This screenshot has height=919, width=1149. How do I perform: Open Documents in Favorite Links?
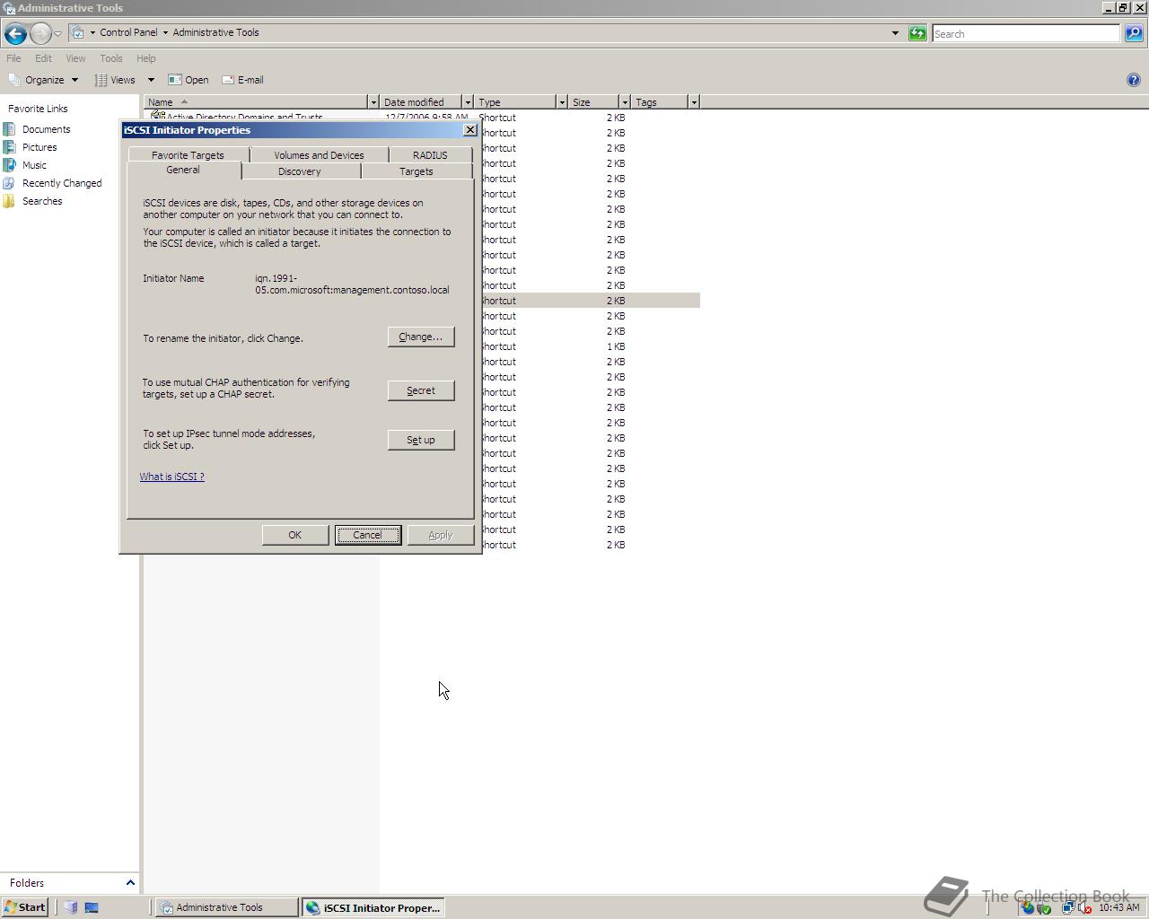(37, 129)
